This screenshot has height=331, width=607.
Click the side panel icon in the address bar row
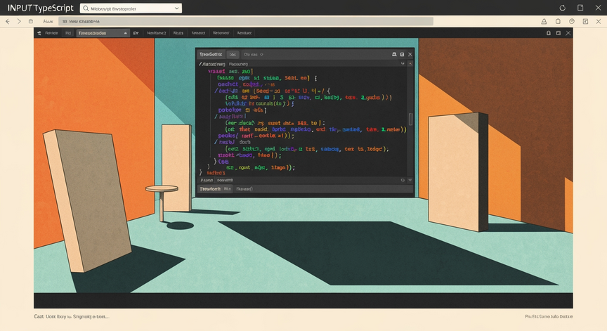[585, 22]
